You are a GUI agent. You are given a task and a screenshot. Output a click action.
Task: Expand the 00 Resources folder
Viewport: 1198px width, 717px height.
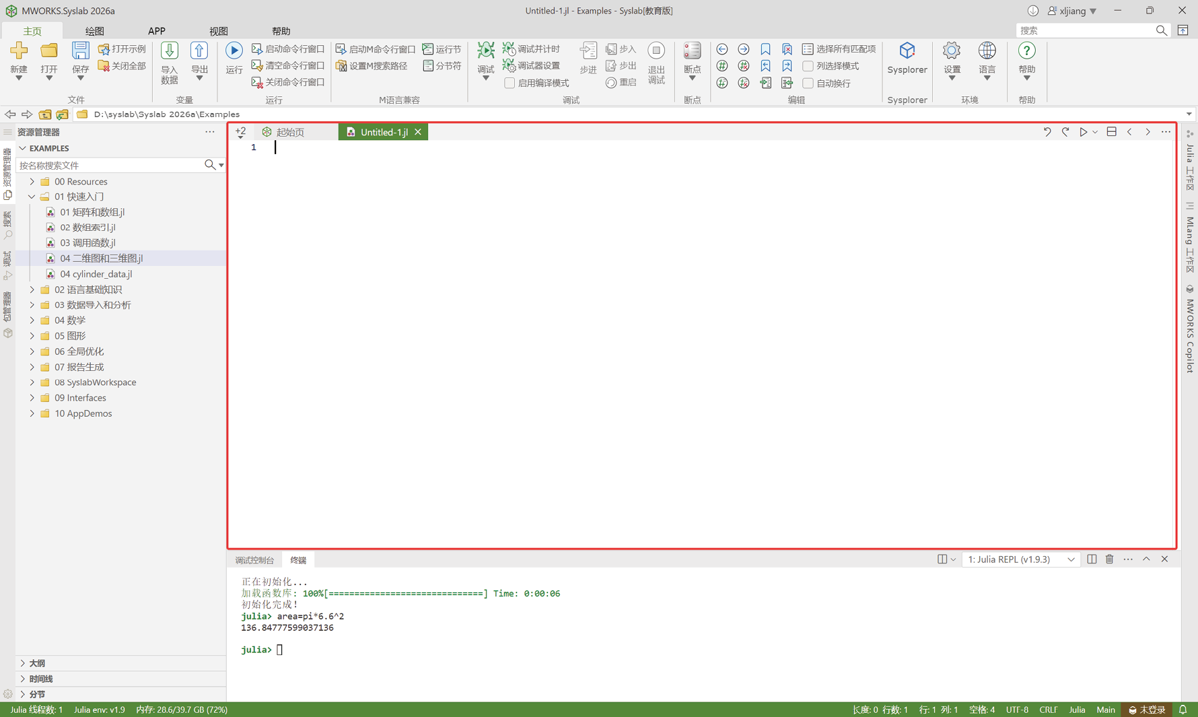click(x=32, y=182)
